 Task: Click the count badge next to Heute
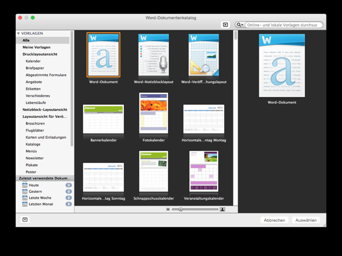69,185
